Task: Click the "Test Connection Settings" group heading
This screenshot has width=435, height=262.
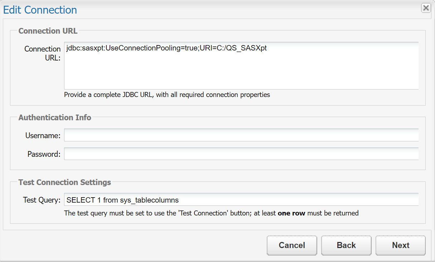Action: (x=65, y=182)
